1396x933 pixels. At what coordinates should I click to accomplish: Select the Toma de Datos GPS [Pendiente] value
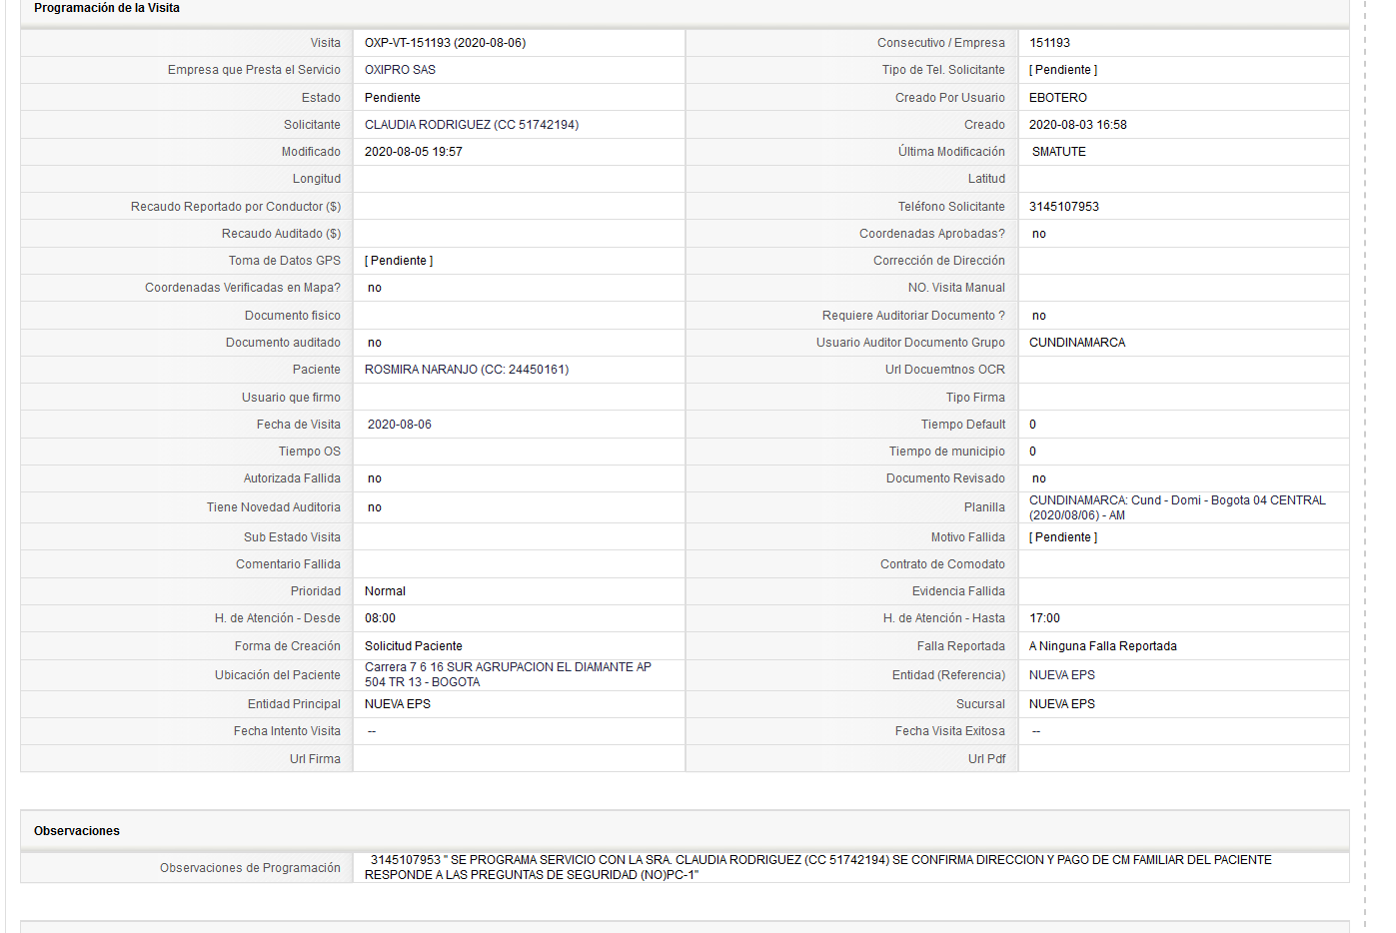pyautogui.click(x=399, y=261)
